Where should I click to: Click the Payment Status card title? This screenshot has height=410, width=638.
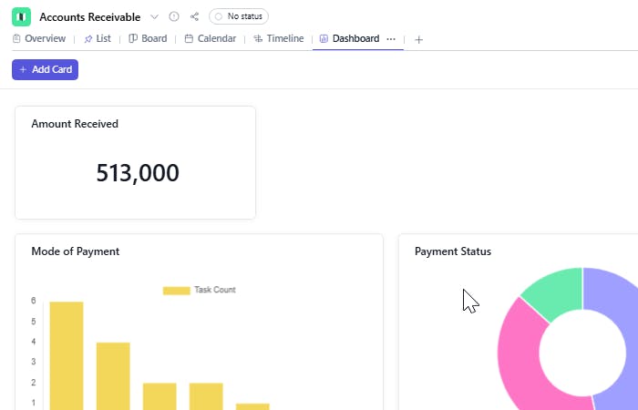453,251
